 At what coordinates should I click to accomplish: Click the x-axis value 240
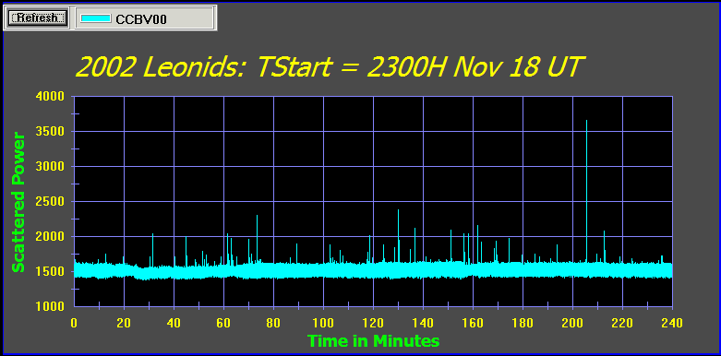pyautogui.click(x=672, y=323)
